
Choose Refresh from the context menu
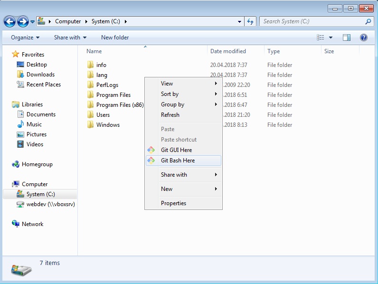click(183, 115)
